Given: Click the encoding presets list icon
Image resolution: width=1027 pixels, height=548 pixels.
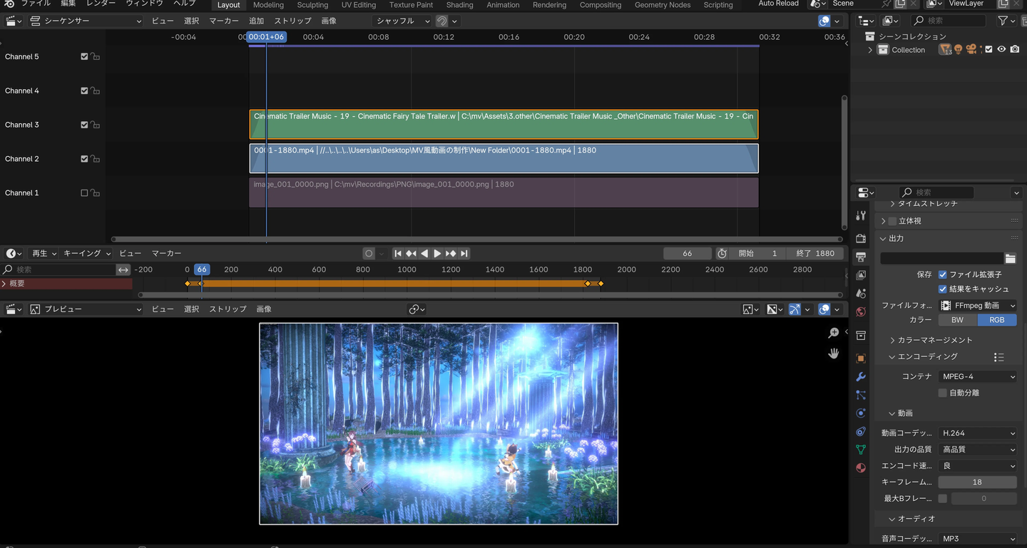Looking at the screenshot, I should [x=998, y=357].
